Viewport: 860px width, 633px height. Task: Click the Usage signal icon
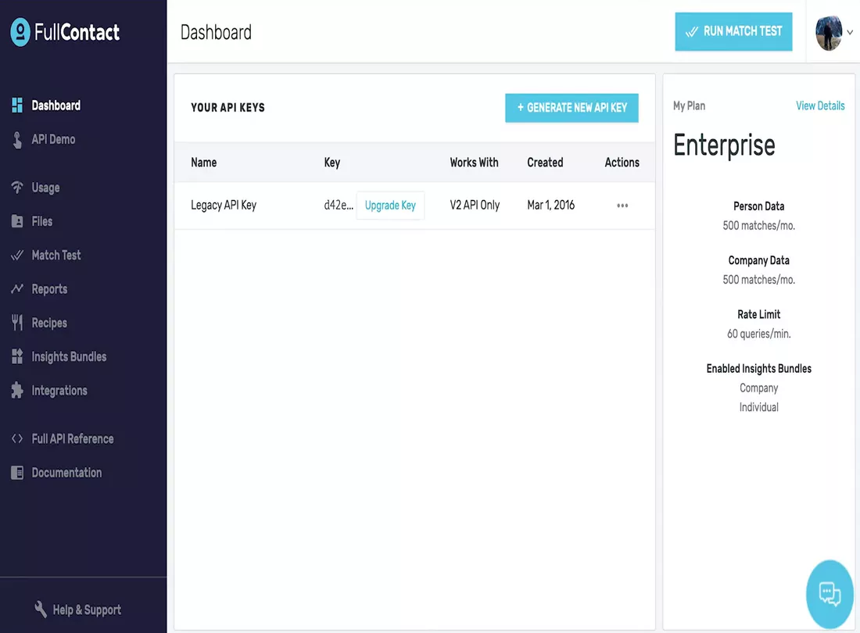(x=17, y=188)
